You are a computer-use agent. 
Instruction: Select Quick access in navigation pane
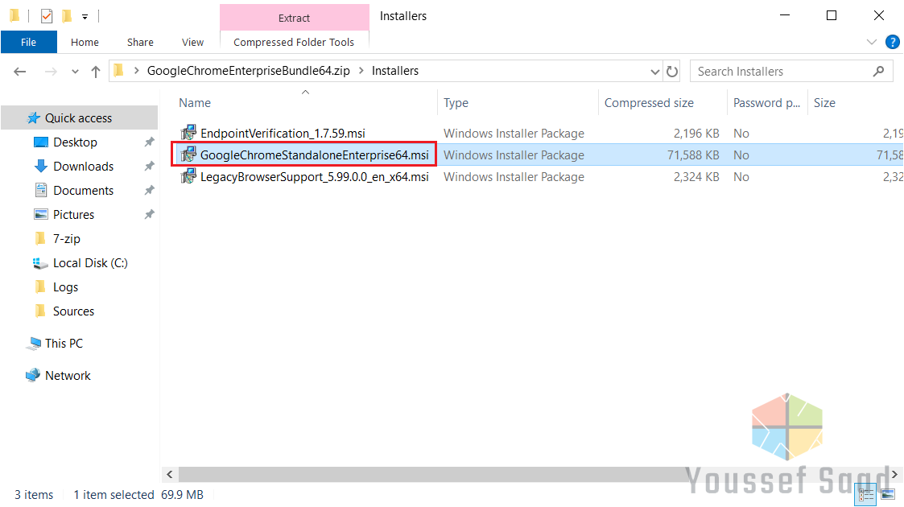click(x=78, y=118)
